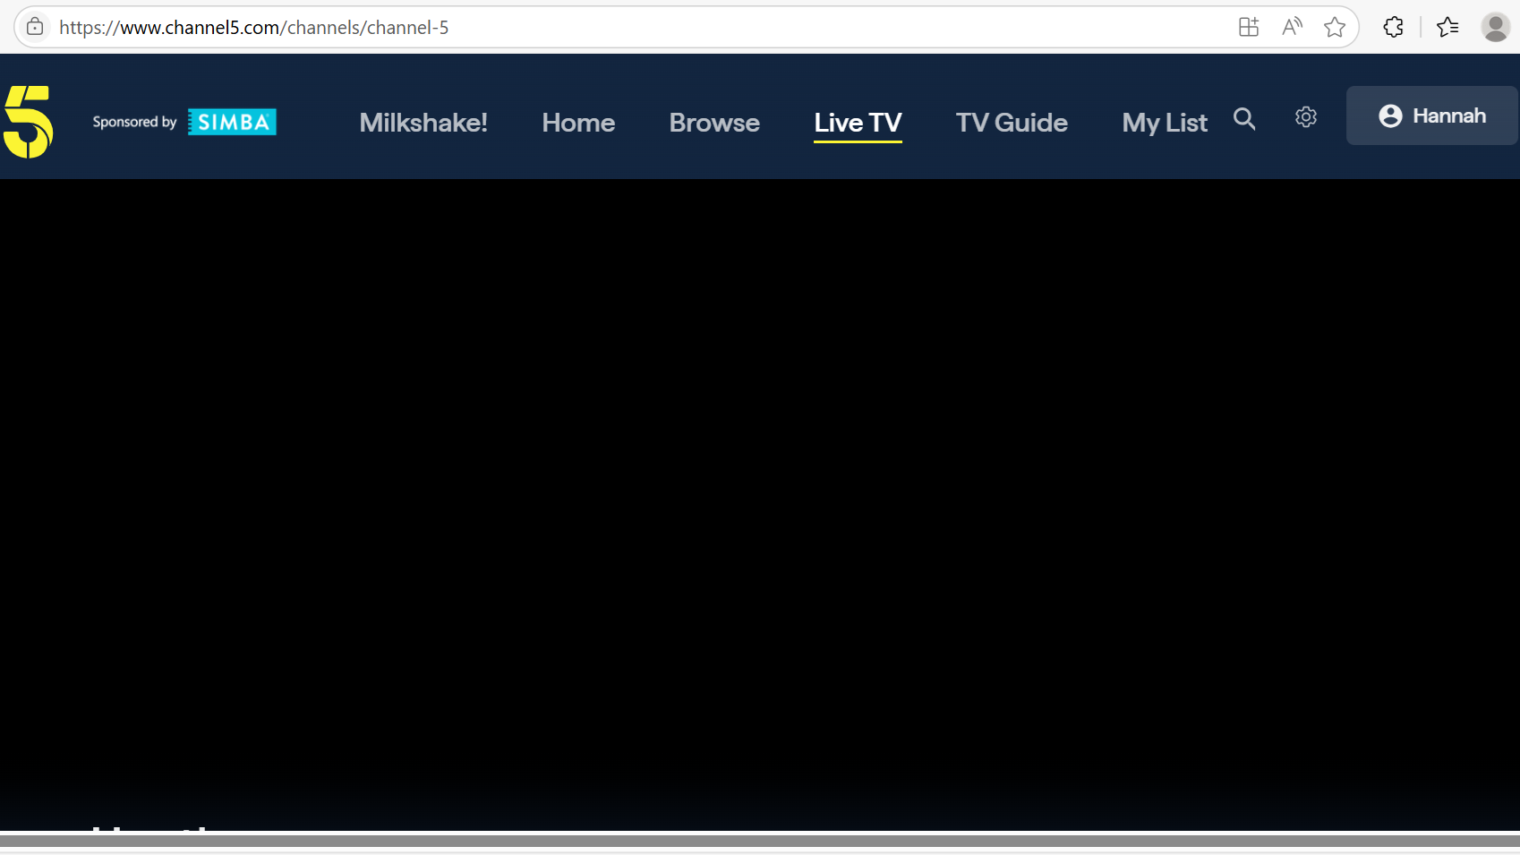Click the Read aloud icon
This screenshot has height=855, width=1520.
click(1292, 27)
